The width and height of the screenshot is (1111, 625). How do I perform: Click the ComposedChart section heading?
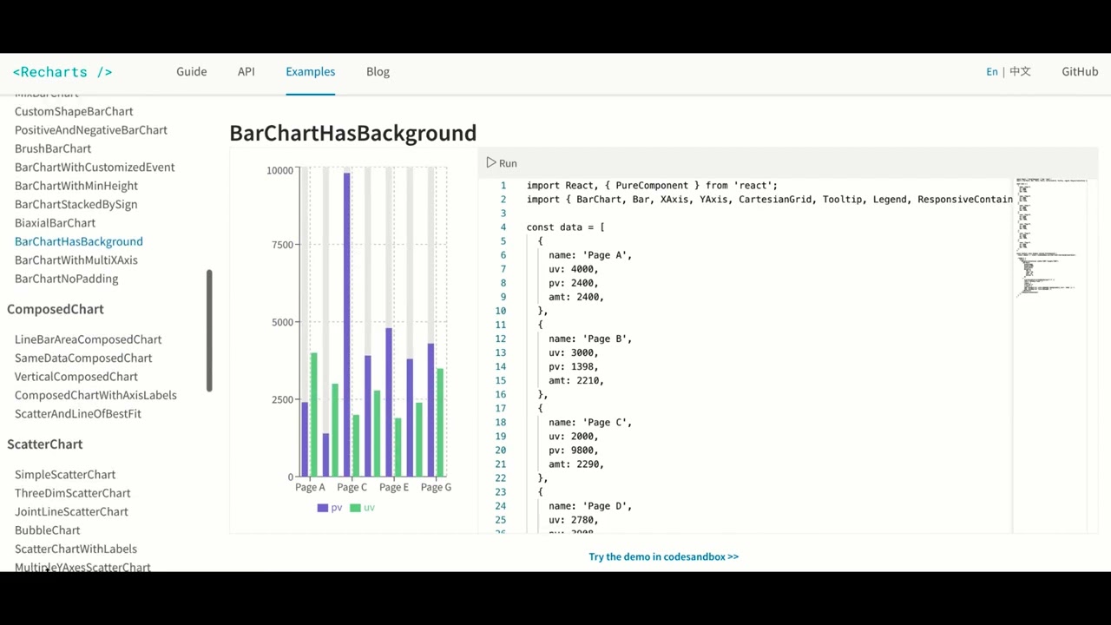pyautogui.click(x=56, y=309)
